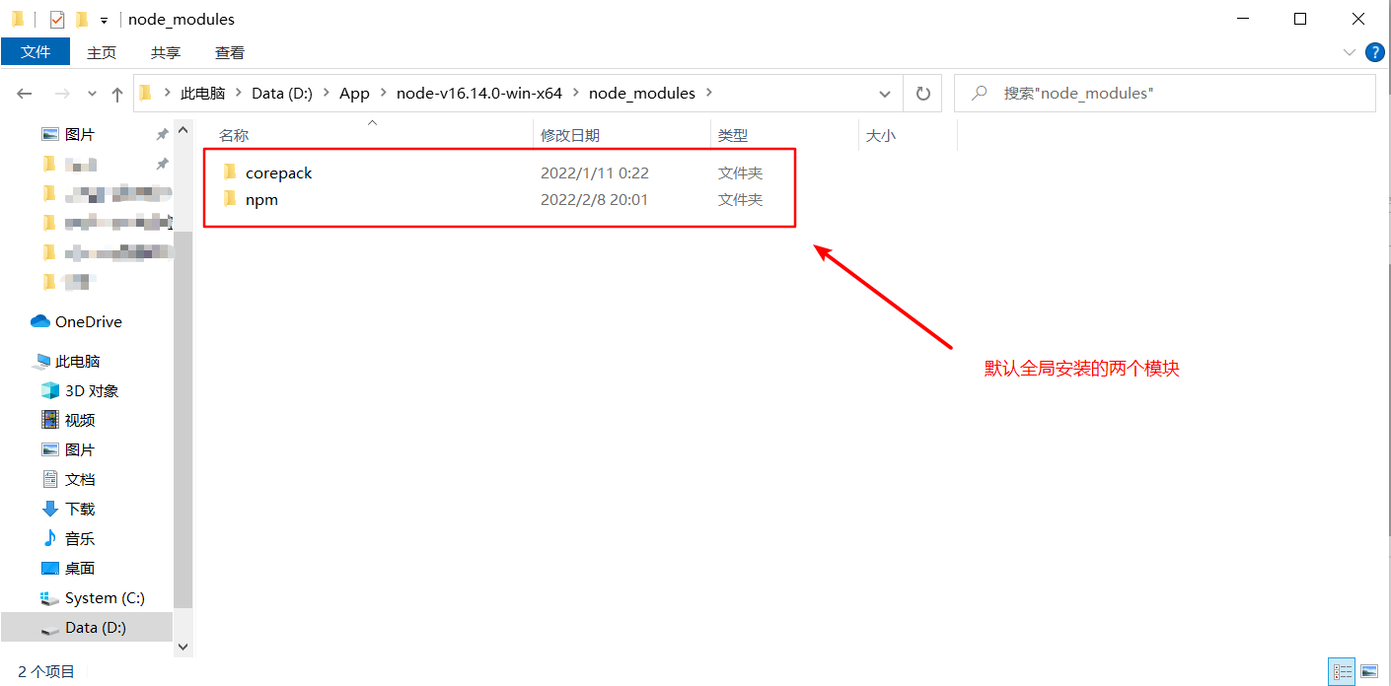Click date 2022/2/8 20:01

pos(594,199)
